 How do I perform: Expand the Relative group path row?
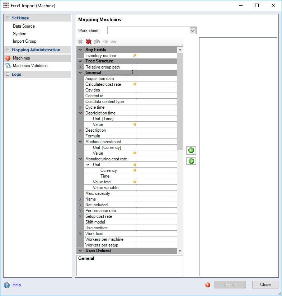(80, 67)
